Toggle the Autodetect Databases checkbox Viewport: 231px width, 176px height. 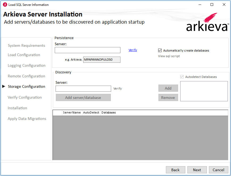coord(182,77)
